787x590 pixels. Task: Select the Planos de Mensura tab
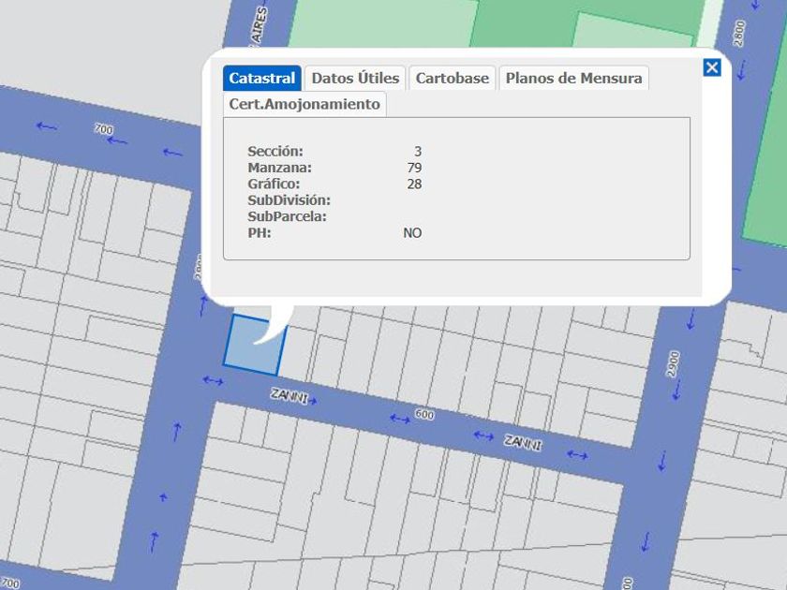click(x=573, y=79)
